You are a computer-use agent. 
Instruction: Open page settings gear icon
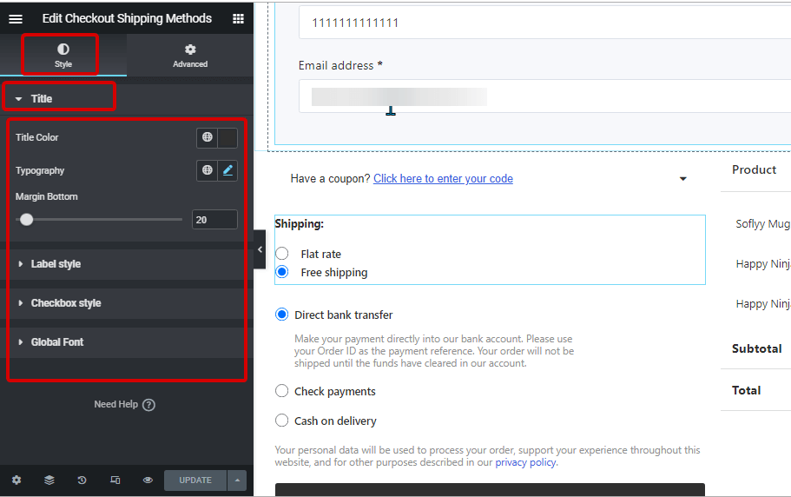pyautogui.click(x=16, y=480)
